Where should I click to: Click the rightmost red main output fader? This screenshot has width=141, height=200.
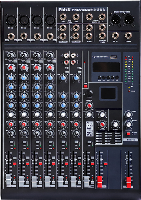click(128, 180)
